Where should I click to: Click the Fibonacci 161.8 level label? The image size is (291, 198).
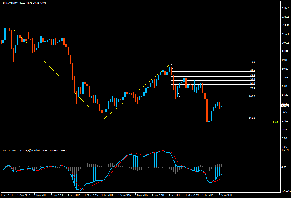click(252, 118)
